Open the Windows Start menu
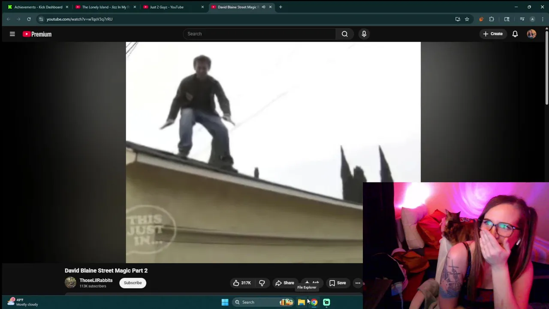The height and width of the screenshot is (309, 549). [225, 302]
